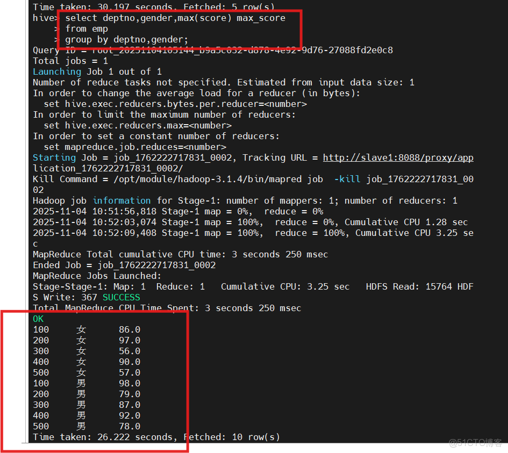Click the 'Total jobs = 1' line
Viewport: 508px width, 453px height.
pos(70,61)
